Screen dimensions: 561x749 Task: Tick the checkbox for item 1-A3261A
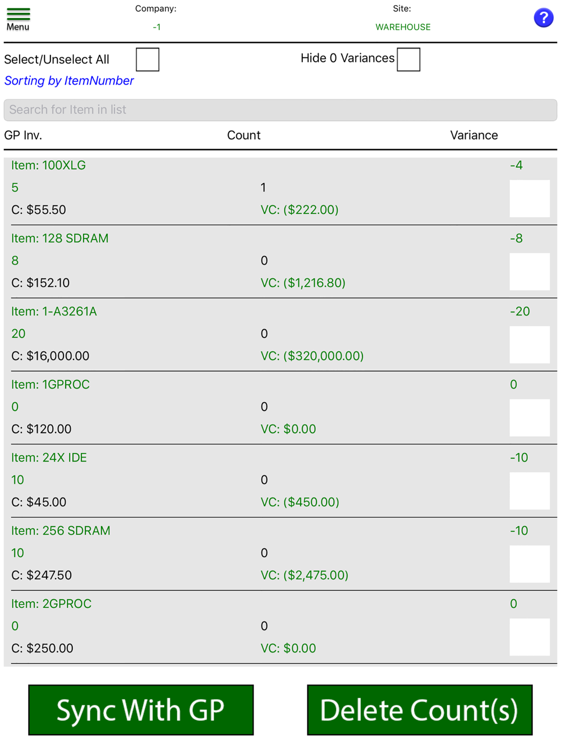529,345
